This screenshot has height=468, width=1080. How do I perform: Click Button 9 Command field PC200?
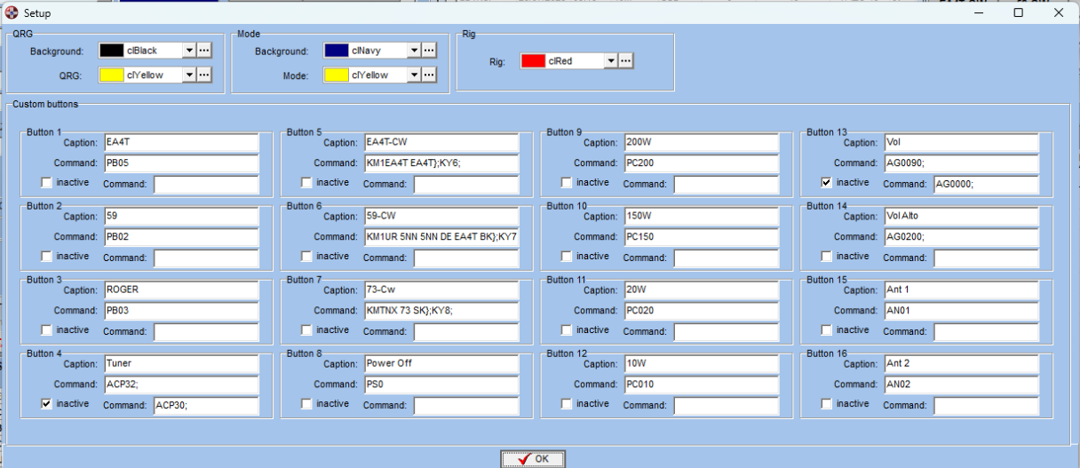pyautogui.click(x=700, y=163)
